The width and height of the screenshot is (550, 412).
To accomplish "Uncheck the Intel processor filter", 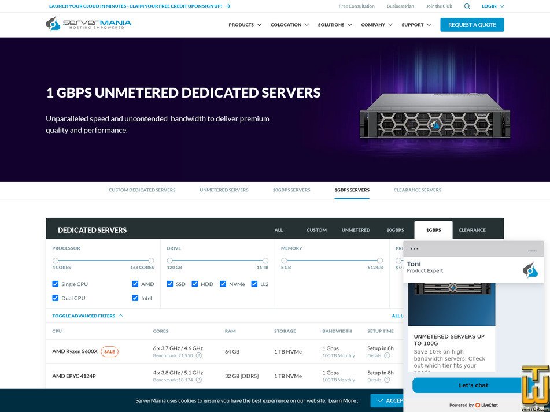I will click(134, 298).
